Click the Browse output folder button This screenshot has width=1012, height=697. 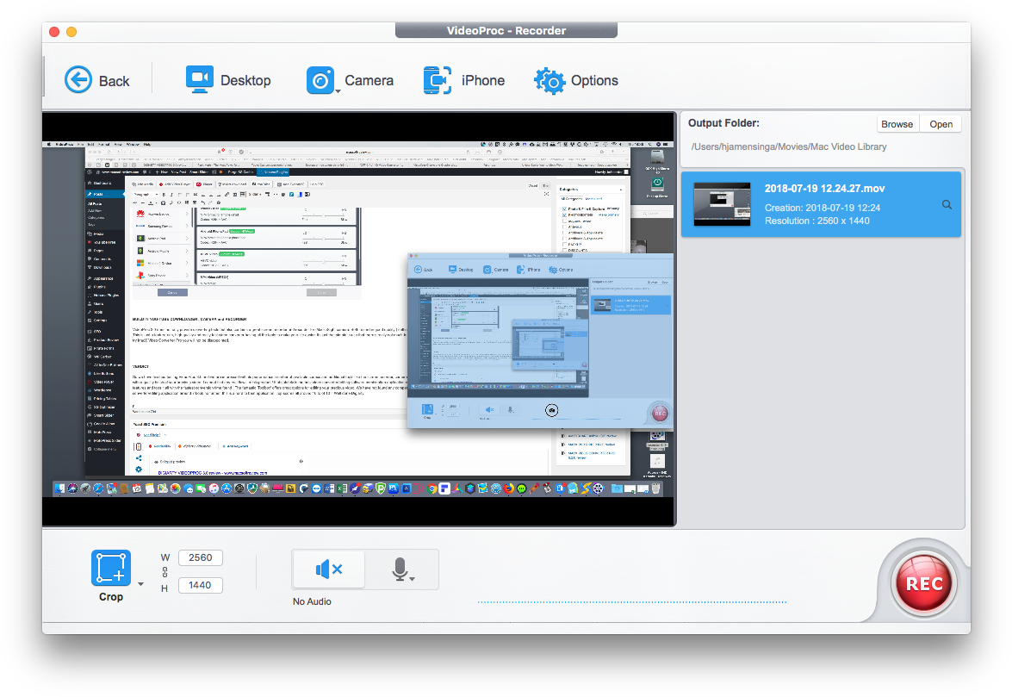(x=897, y=124)
